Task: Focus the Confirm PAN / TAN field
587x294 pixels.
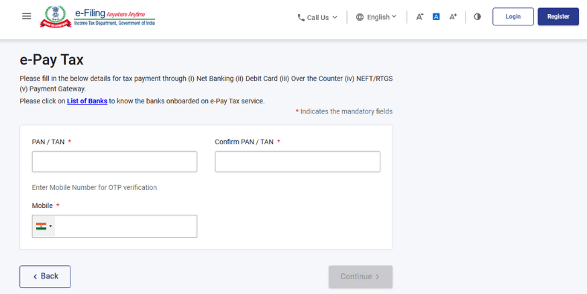Action: click(298, 162)
